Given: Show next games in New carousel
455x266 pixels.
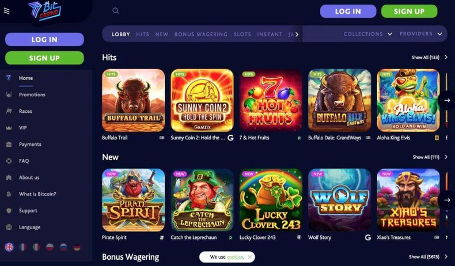Looking at the screenshot, I should [x=447, y=200].
